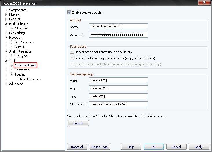212x152 pixels.
Task: Collapse the Tagging tree node
Action: pos(11,75)
